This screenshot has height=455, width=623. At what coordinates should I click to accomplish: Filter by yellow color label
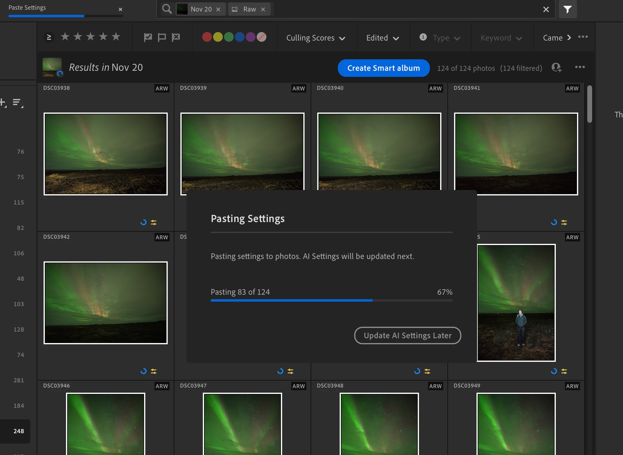(218, 37)
